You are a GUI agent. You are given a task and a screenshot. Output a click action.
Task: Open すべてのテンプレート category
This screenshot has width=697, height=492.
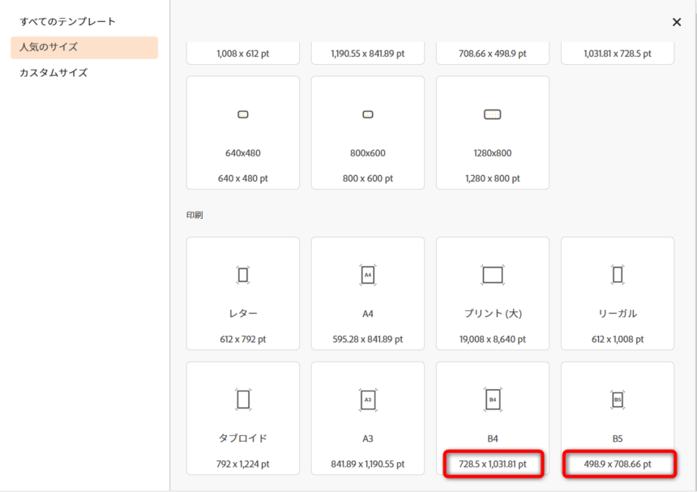[x=67, y=21]
